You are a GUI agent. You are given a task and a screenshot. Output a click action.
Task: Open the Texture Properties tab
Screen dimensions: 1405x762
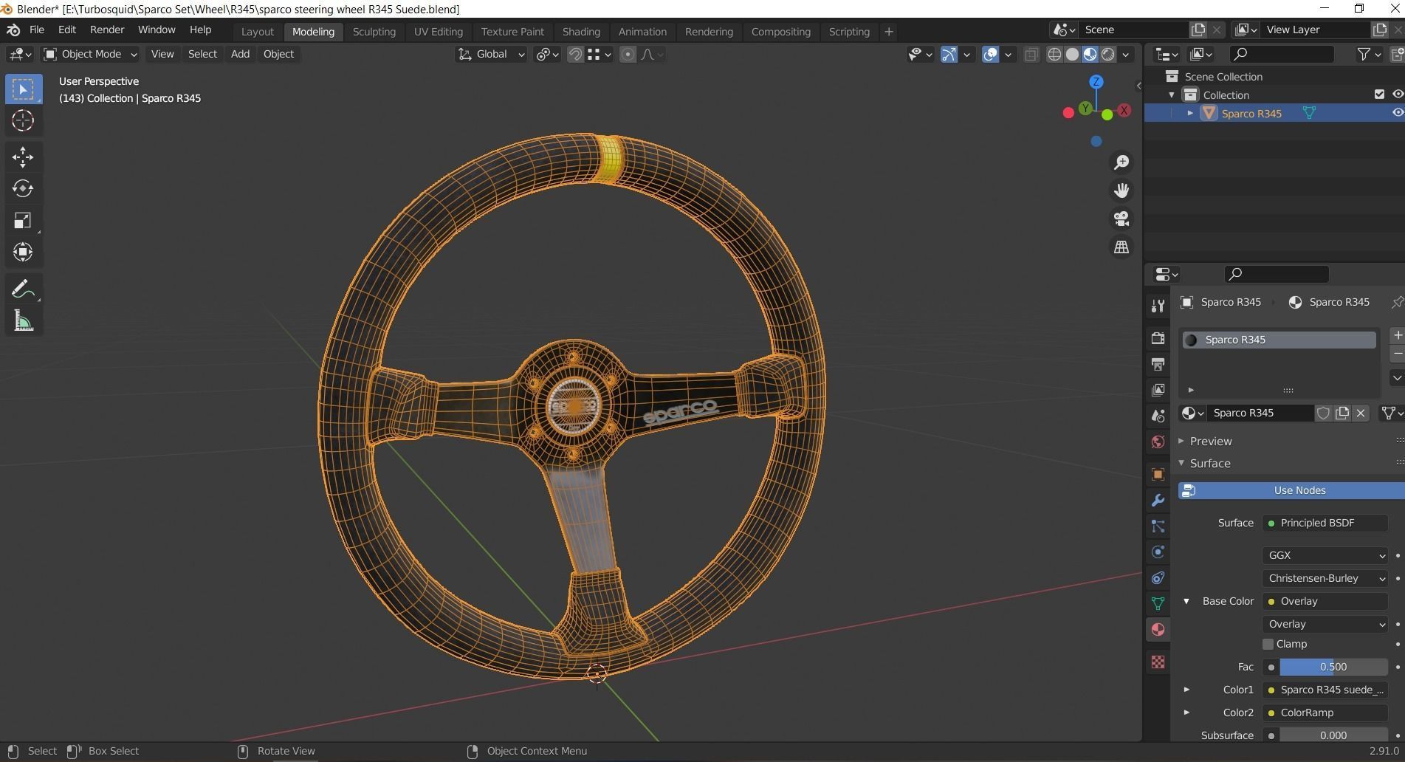[1156, 662]
